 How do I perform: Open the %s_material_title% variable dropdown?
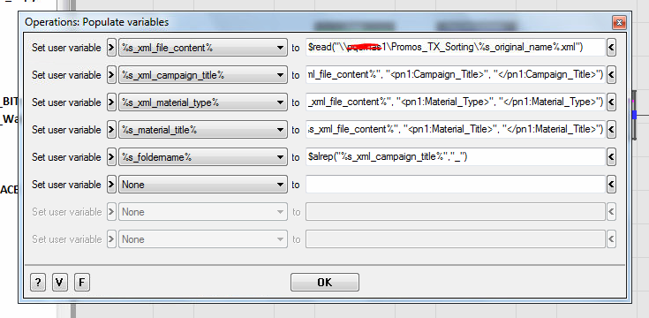(203, 130)
